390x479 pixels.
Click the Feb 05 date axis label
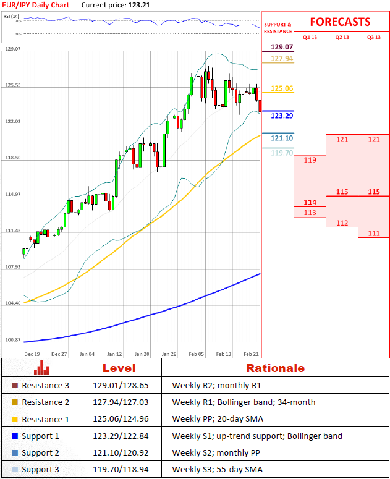pos(196,354)
